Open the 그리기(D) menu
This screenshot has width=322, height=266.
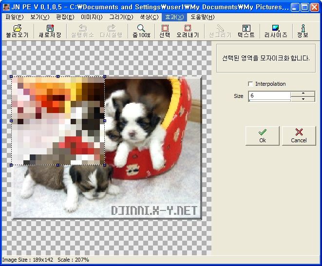click(x=121, y=17)
